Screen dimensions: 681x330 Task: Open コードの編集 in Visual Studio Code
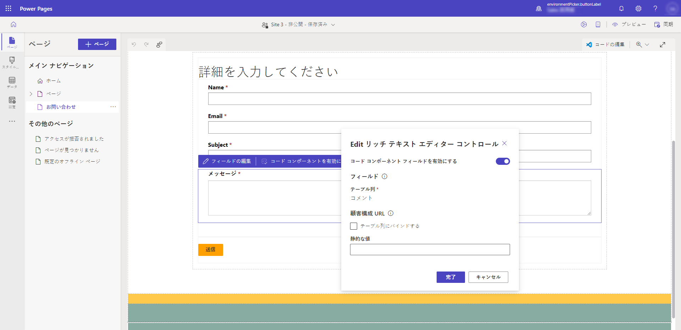click(x=605, y=44)
